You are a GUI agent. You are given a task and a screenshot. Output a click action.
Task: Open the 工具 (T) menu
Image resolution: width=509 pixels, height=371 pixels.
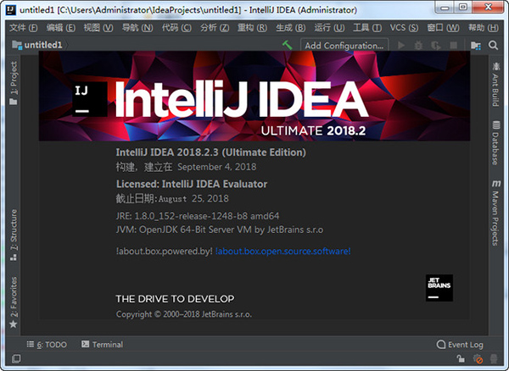point(367,28)
